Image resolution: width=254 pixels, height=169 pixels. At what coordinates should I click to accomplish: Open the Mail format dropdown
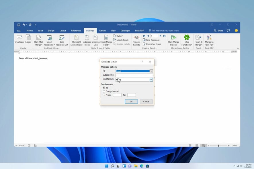click(151, 79)
